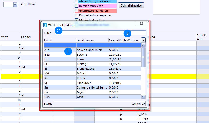Toggle Bereich markieren checkbox
The image size is (209, 123).
pos(76,6)
